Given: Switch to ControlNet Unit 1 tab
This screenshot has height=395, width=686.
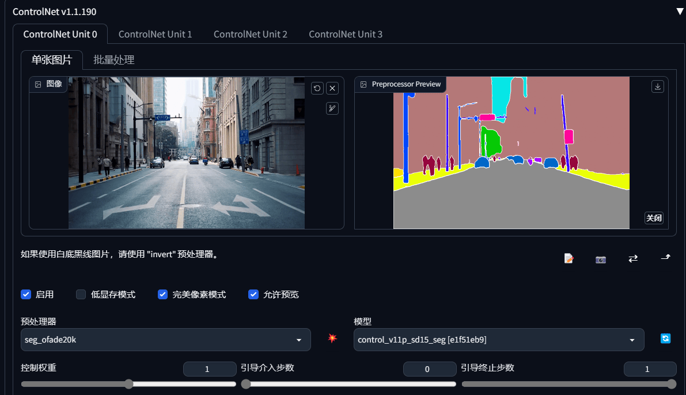Looking at the screenshot, I should tap(156, 34).
